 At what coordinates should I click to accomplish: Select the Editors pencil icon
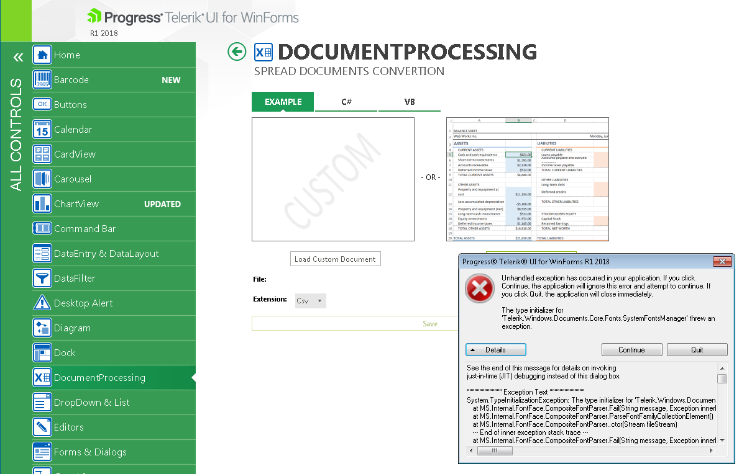click(42, 427)
